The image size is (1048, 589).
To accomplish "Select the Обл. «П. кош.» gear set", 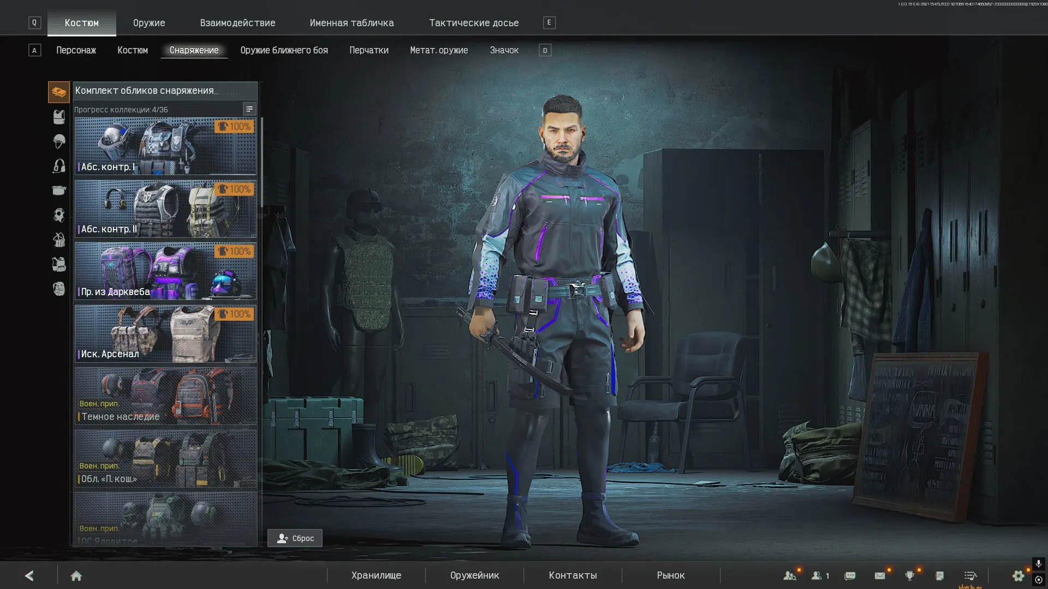I will tap(165, 458).
